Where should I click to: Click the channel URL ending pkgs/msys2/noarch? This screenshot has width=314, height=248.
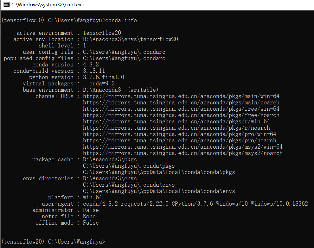pyautogui.click(x=183, y=153)
